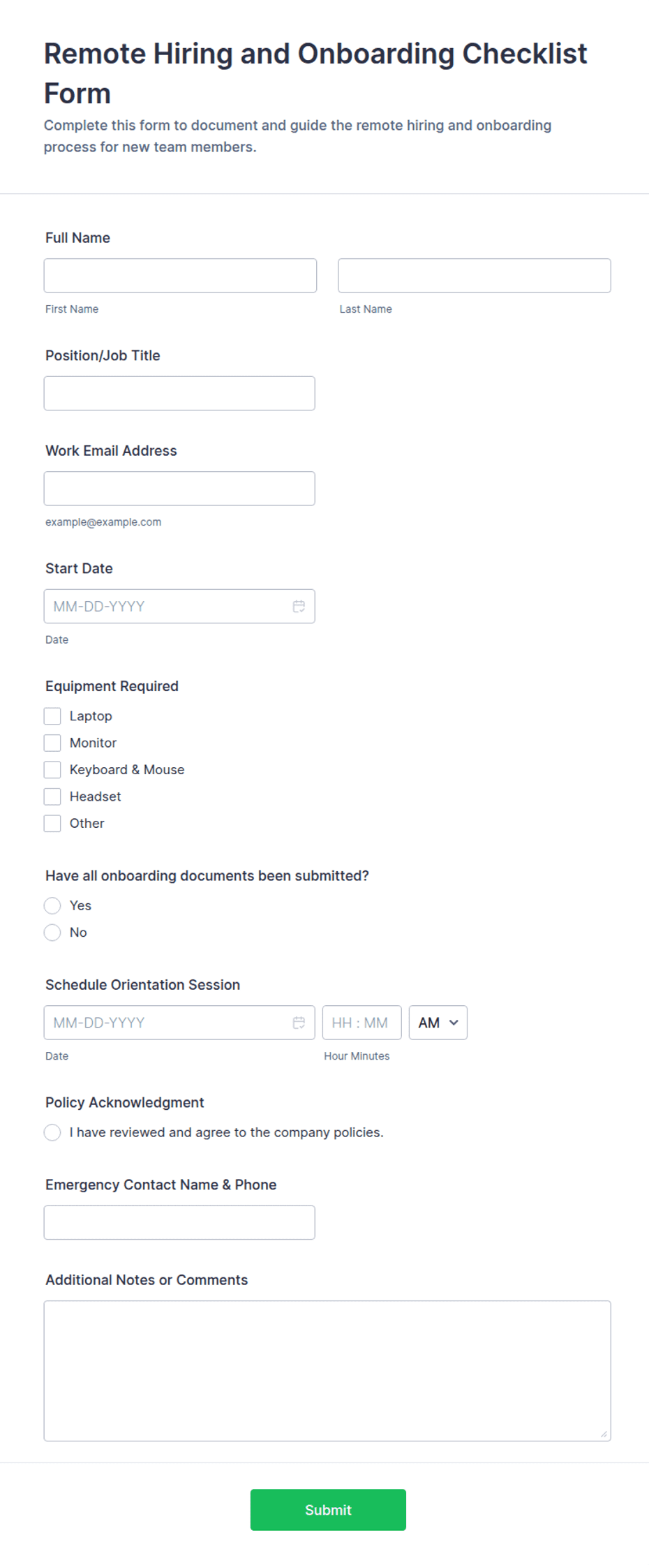This screenshot has width=649, height=1565.
Task: Focus the First Name input field
Action: pyautogui.click(x=180, y=276)
